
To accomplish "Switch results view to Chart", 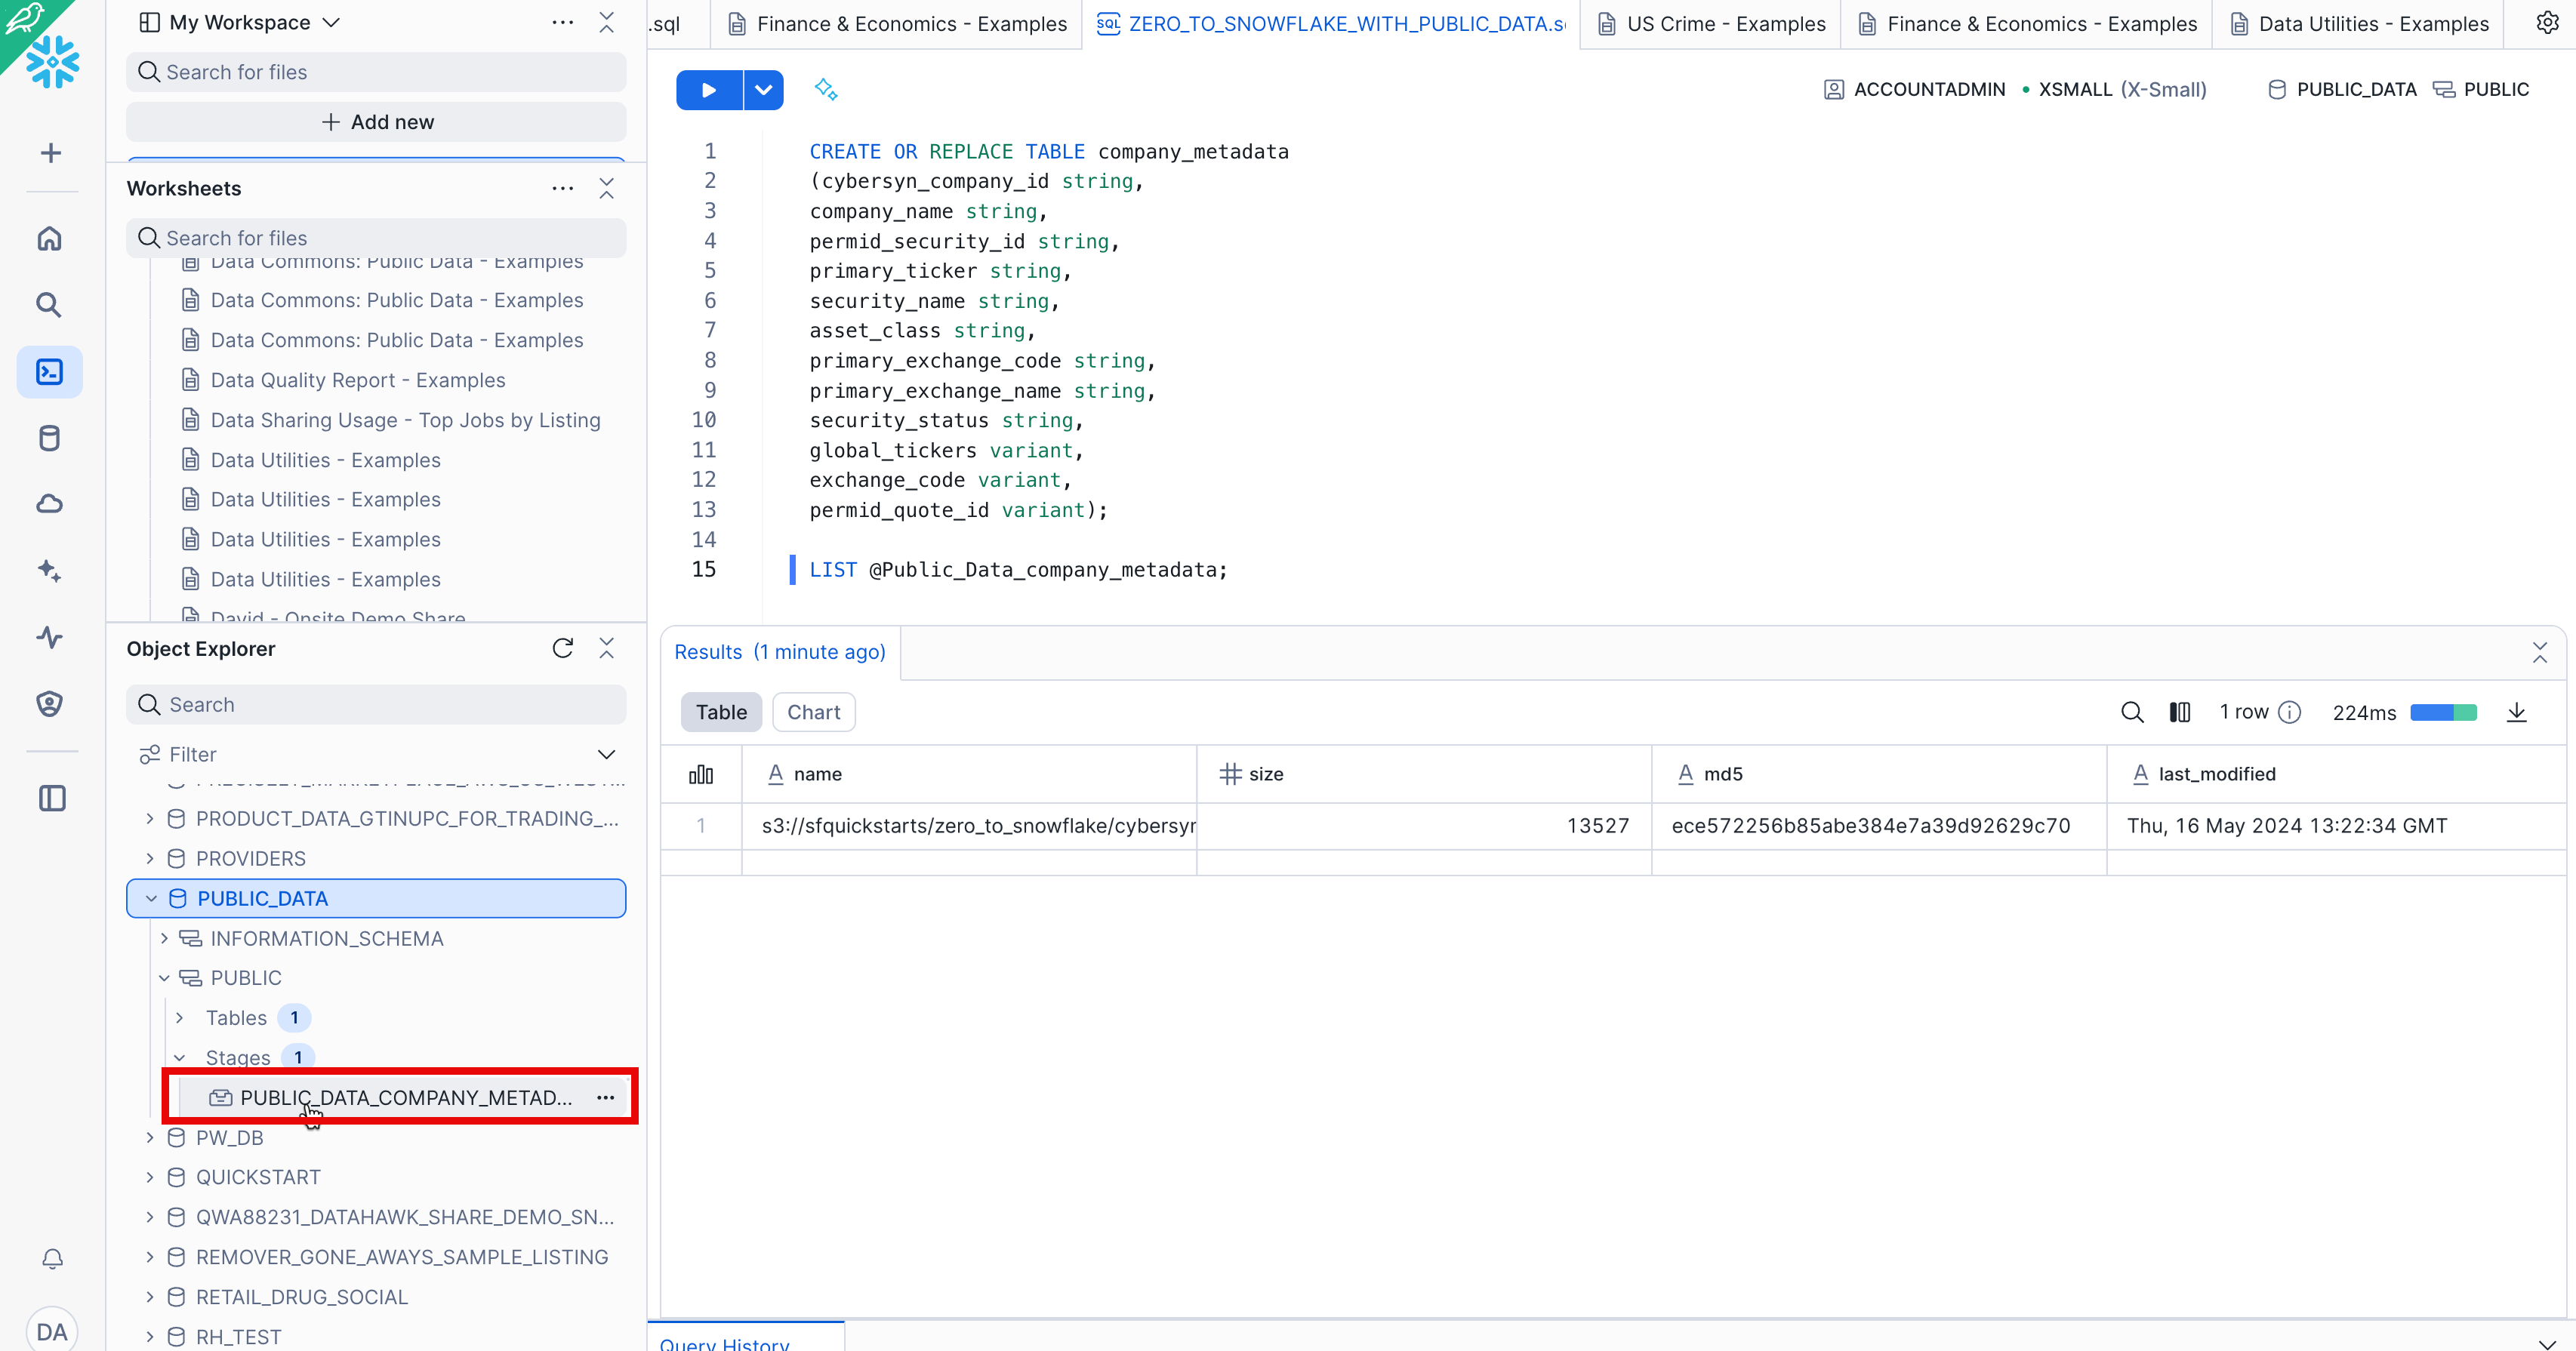I will point(813,712).
